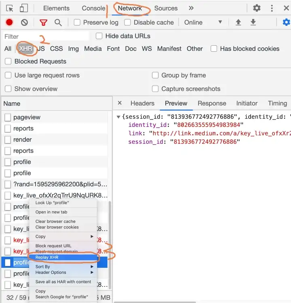Choose Replay XHR from context menu

pos(47,257)
